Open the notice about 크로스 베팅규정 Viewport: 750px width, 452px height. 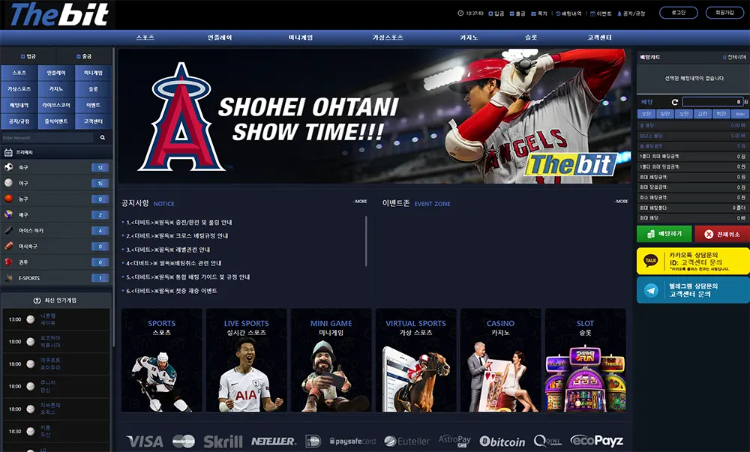click(178, 236)
